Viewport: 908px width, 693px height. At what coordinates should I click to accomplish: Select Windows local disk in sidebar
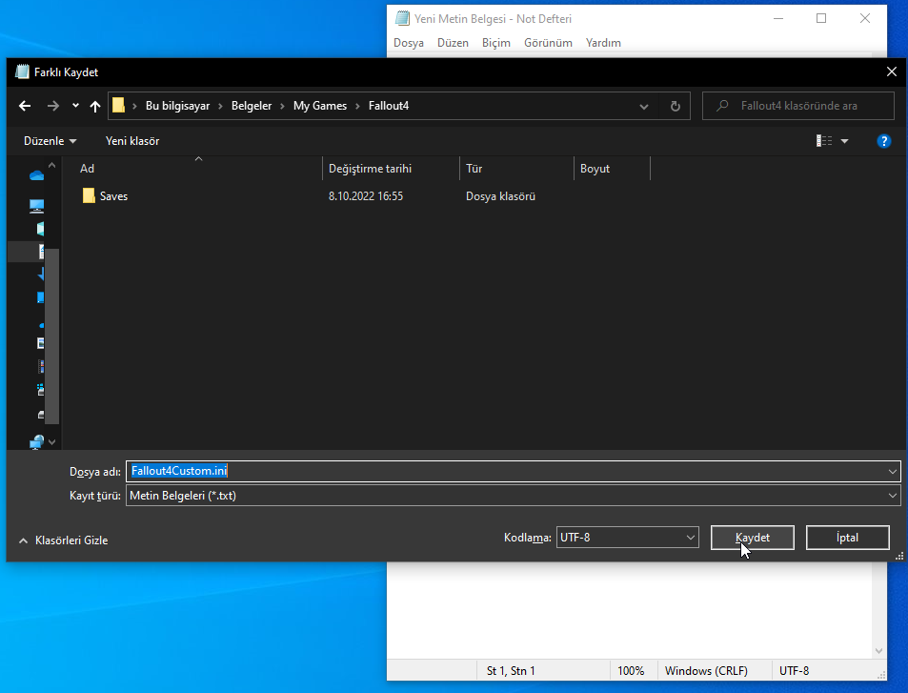(x=41, y=389)
